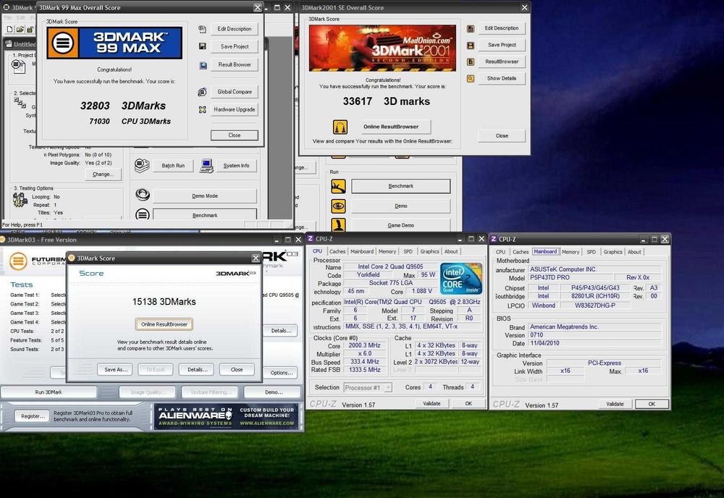Click Save As button in 3DMark Score dialog
The height and width of the screenshot is (498, 724).
click(115, 369)
